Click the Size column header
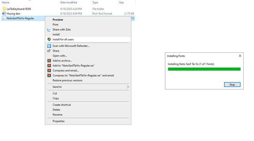The width and height of the screenshot is (254, 141). pyautogui.click(x=122, y=2)
